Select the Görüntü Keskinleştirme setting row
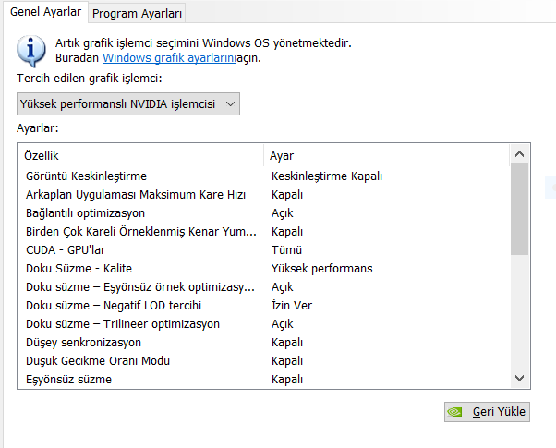 pyautogui.click(x=86, y=176)
